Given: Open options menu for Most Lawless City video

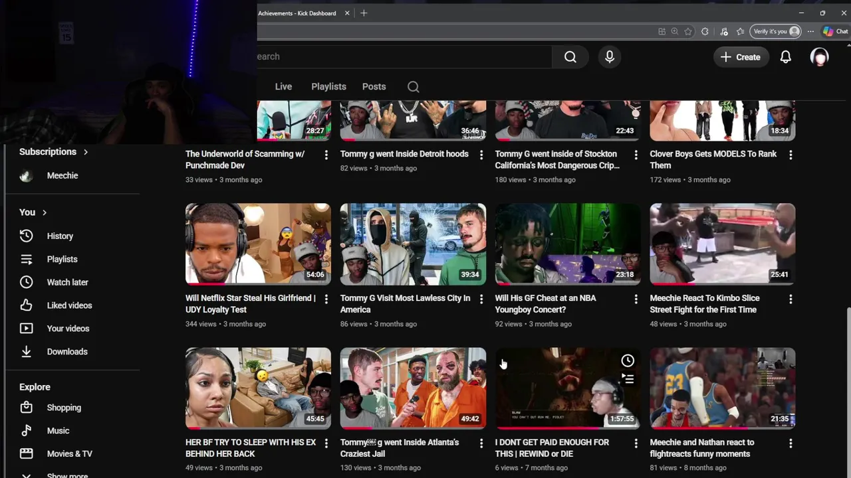Looking at the screenshot, I should click(x=481, y=299).
